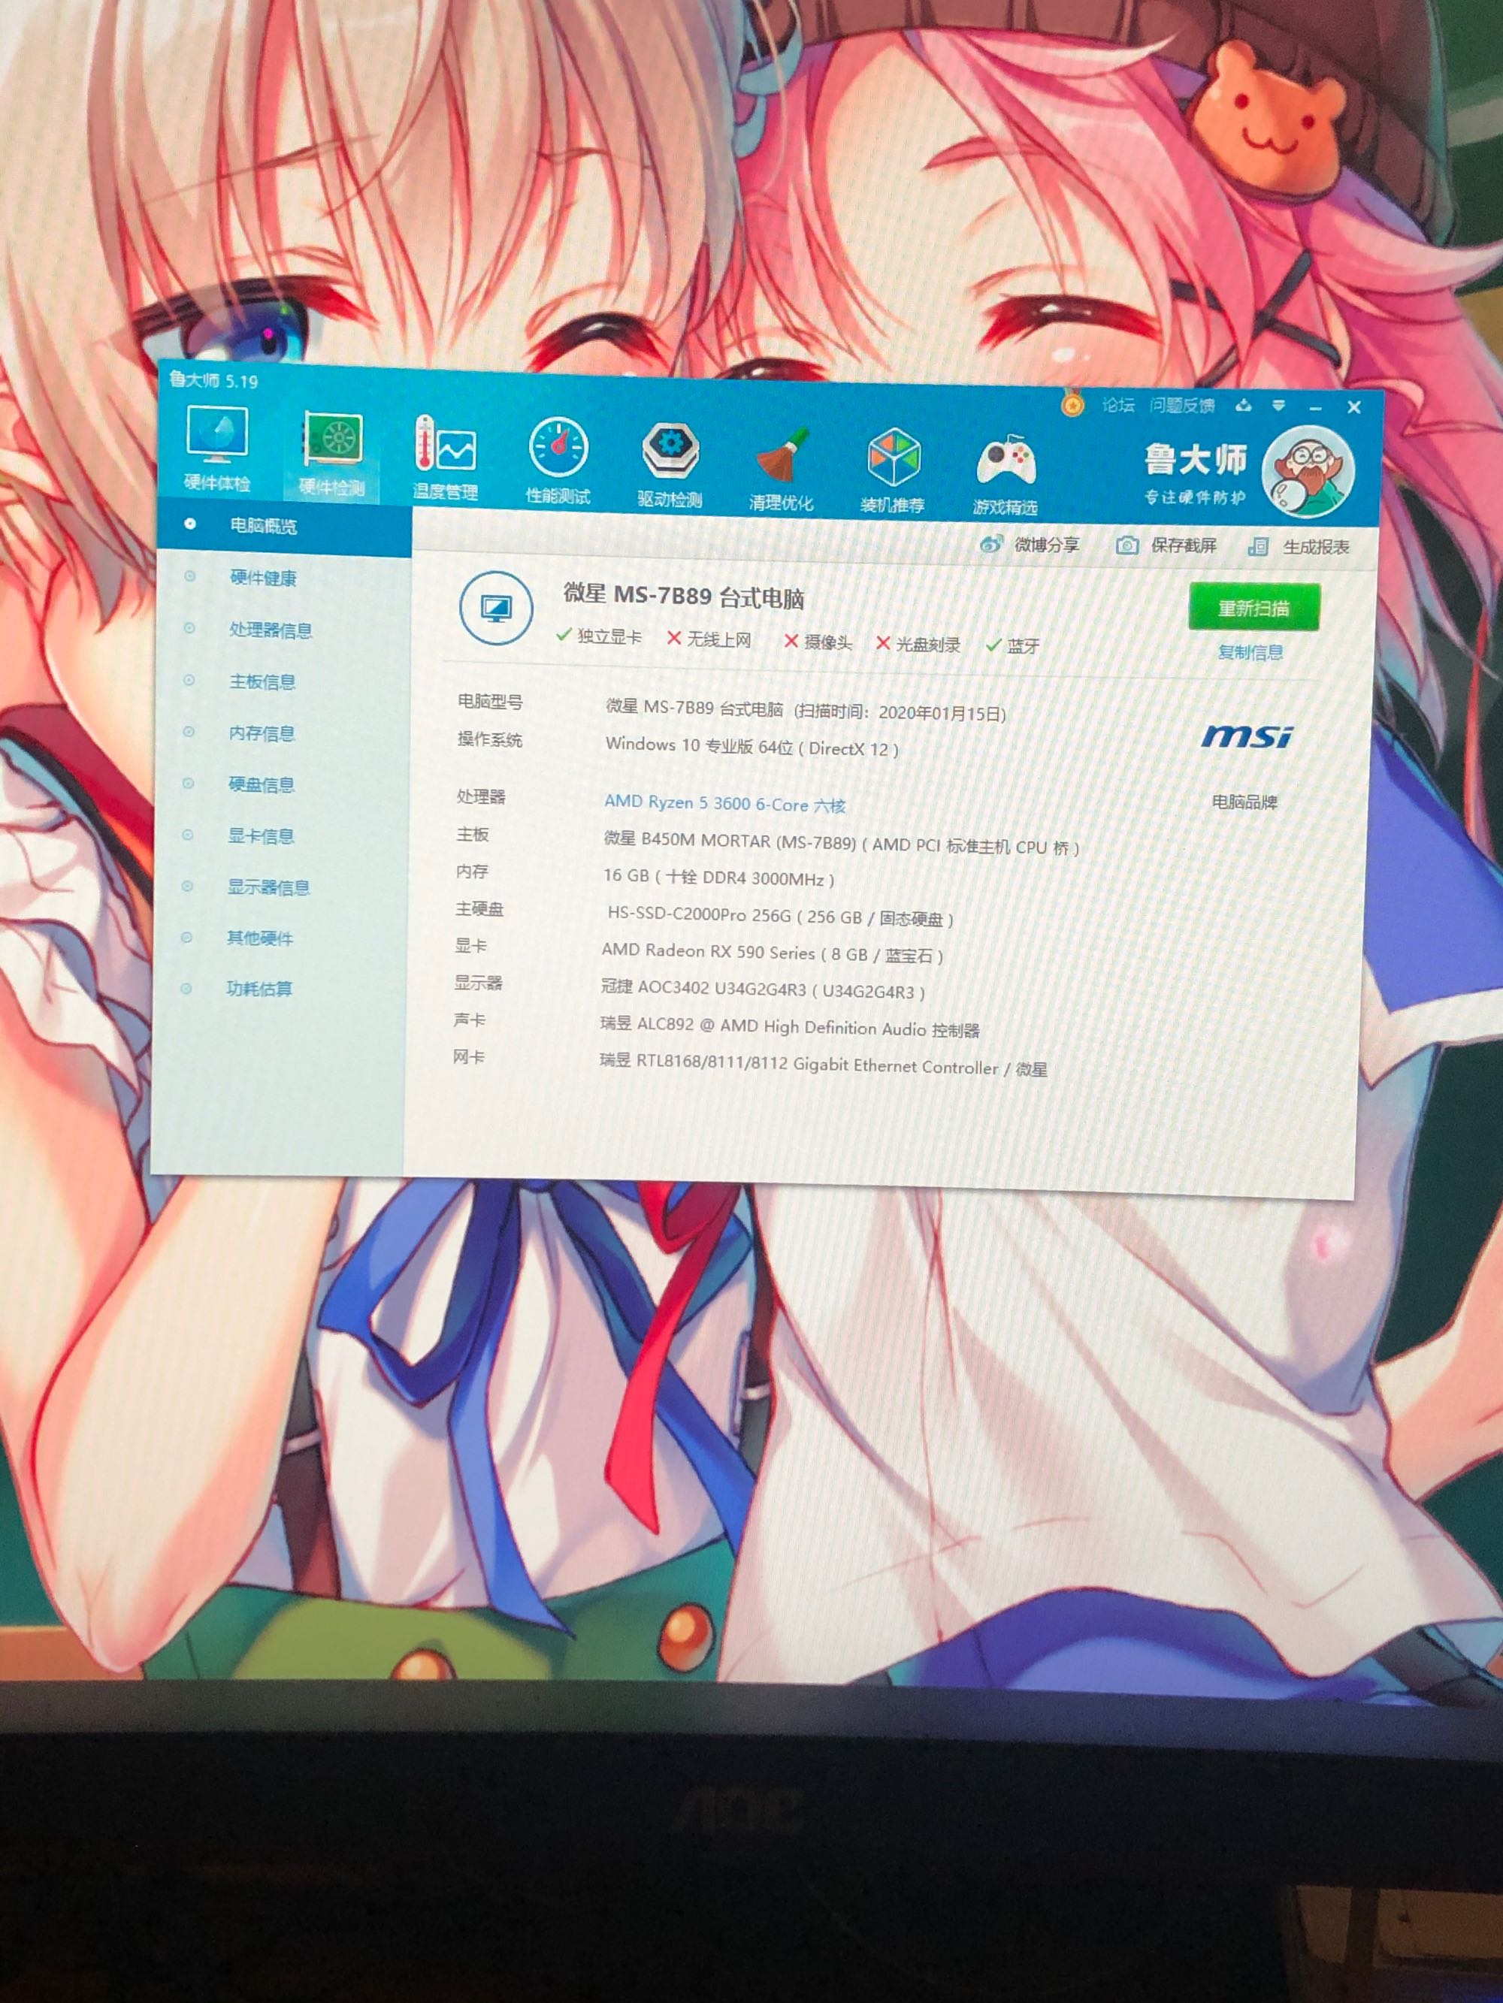Click 冠捷 AOC3402 U34G2G4R3 monitor text
The height and width of the screenshot is (2003, 1503).
[x=763, y=989]
